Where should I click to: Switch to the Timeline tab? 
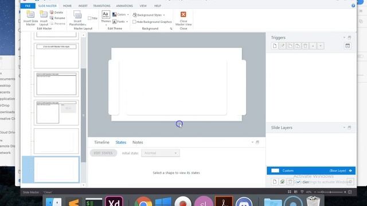pyautogui.click(x=101, y=142)
